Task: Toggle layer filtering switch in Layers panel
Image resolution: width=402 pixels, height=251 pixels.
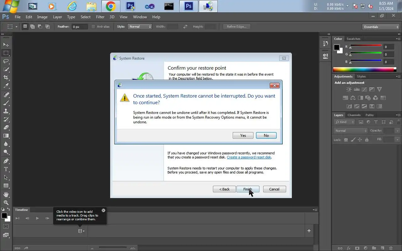Action: click(399, 122)
